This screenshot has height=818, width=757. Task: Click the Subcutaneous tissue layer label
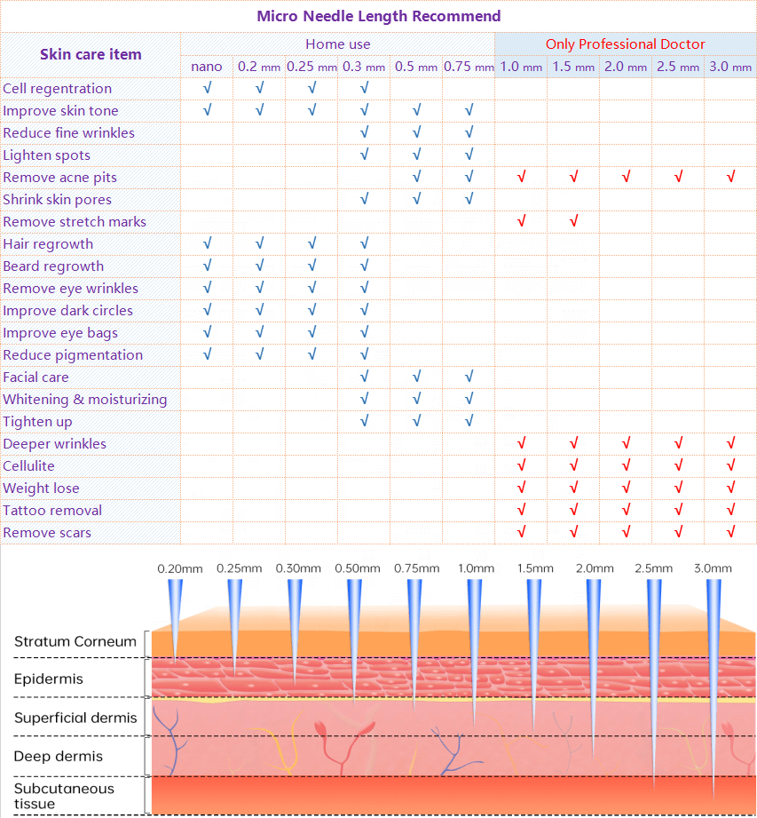tap(64, 796)
